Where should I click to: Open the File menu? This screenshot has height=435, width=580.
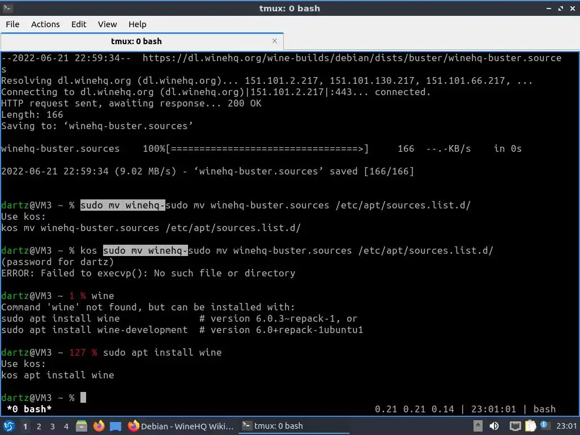12,24
